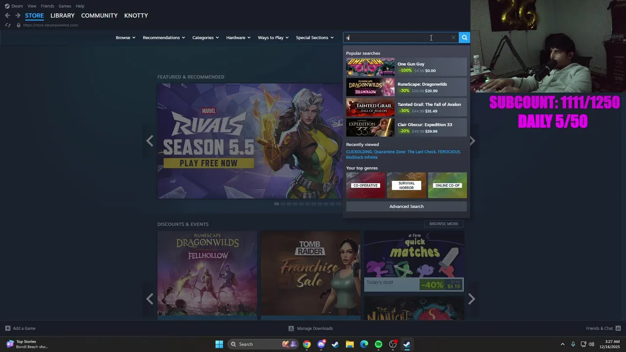Go forward with the right navigation arrow

coord(18,16)
